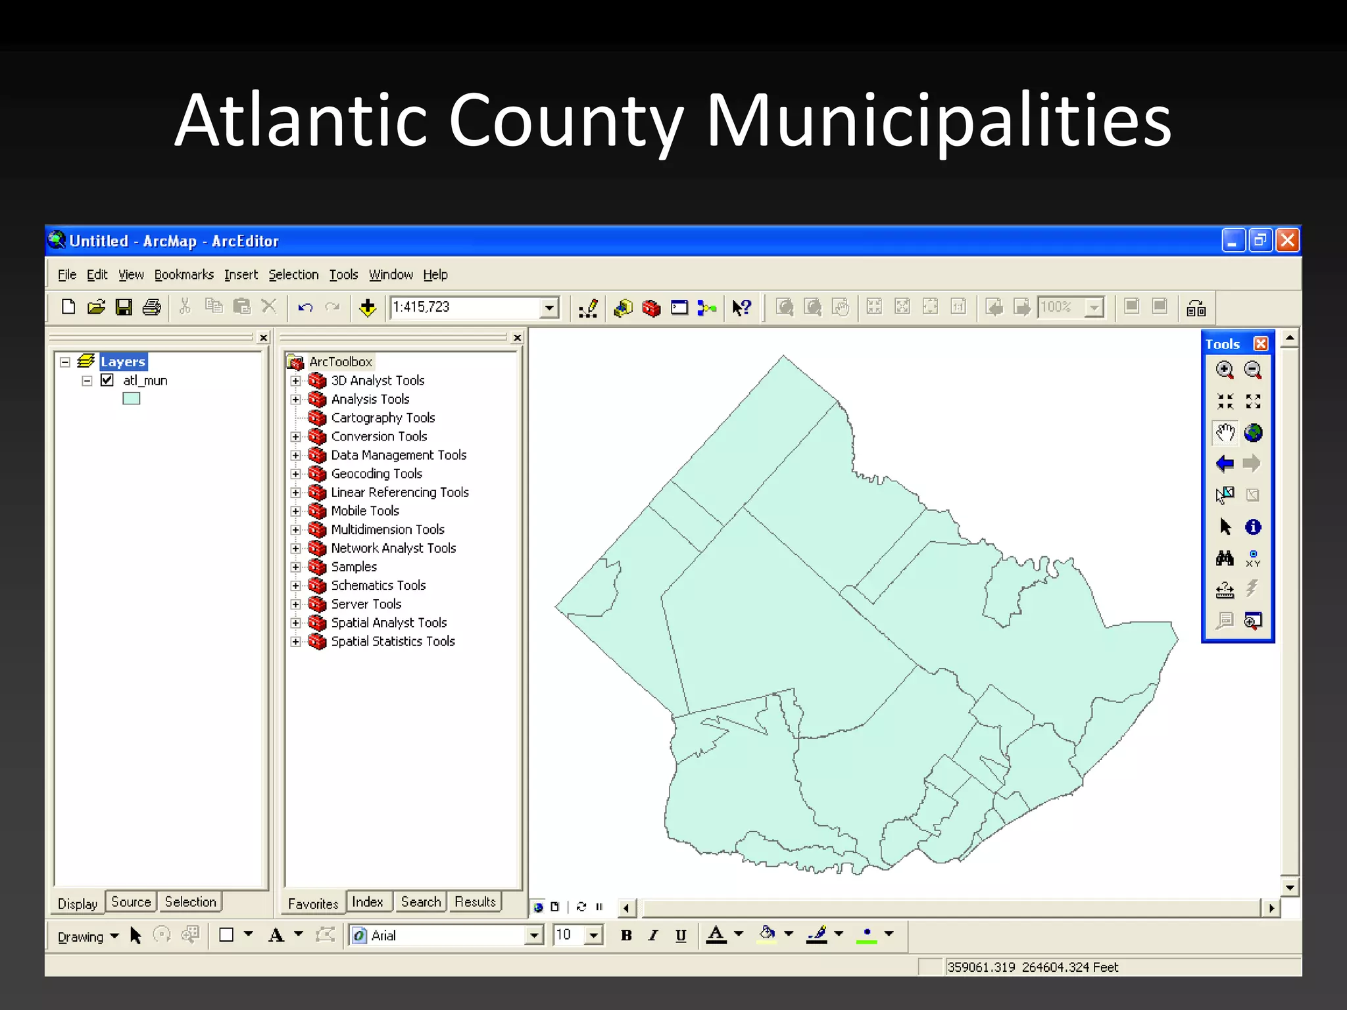Switch to the Source tab

point(131,902)
